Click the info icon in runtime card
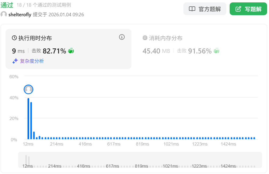The image size is (269, 174). pyautogui.click(x=122, y=37)
